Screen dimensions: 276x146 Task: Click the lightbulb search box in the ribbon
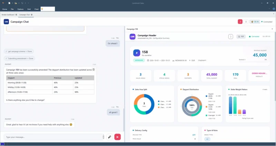[48, 9]
